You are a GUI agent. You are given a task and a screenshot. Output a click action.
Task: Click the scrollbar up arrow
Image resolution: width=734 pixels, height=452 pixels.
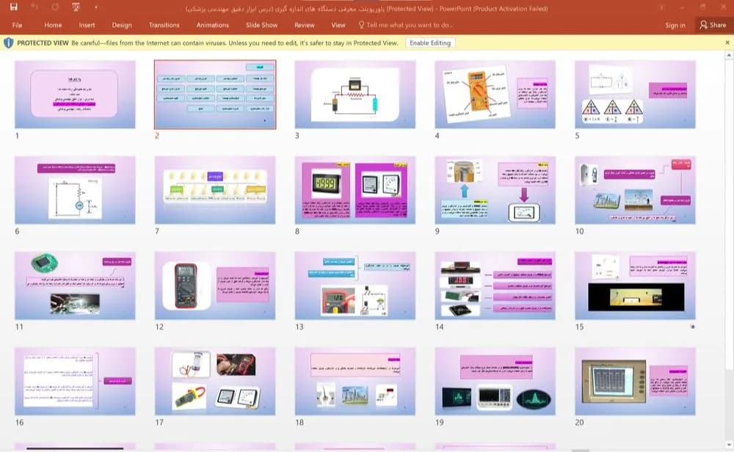pyautogui.click(x=729, y=56)
